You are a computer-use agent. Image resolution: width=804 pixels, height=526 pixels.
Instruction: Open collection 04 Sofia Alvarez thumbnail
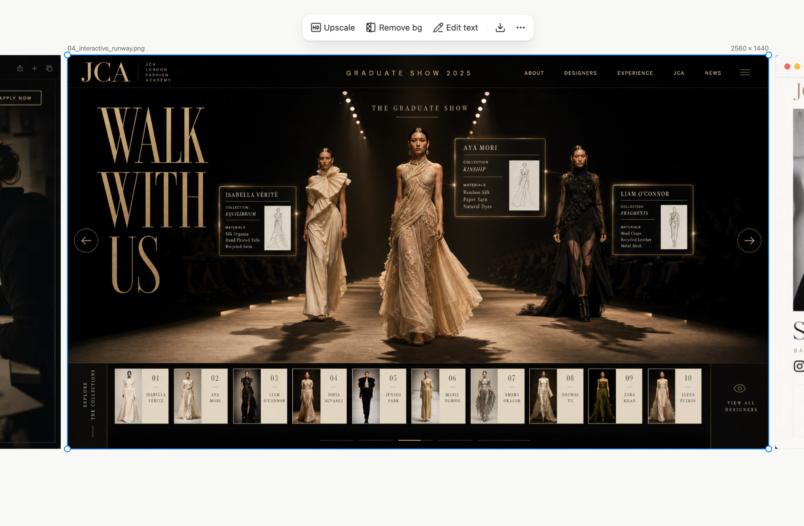320,396
